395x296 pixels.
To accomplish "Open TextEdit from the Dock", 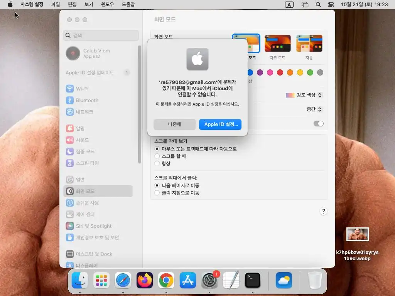I will [231, 280].
